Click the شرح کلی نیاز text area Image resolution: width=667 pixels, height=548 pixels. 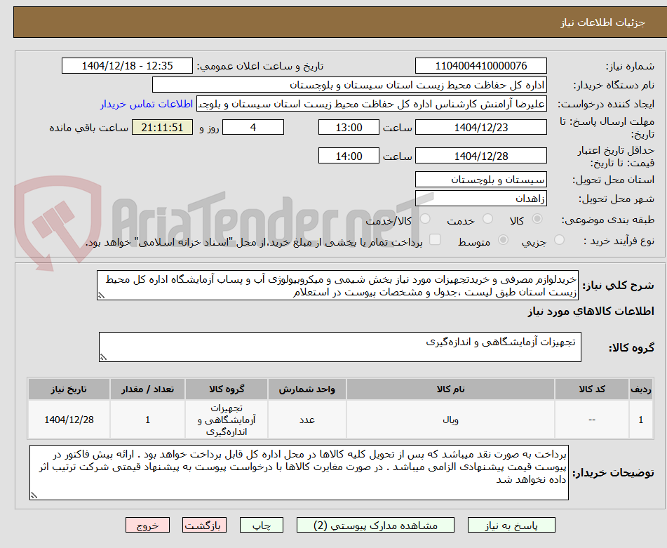[337, 286]
